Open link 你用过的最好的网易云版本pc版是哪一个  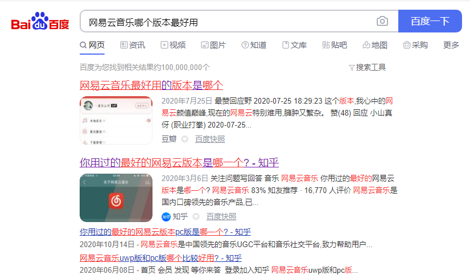pos(165,232)
